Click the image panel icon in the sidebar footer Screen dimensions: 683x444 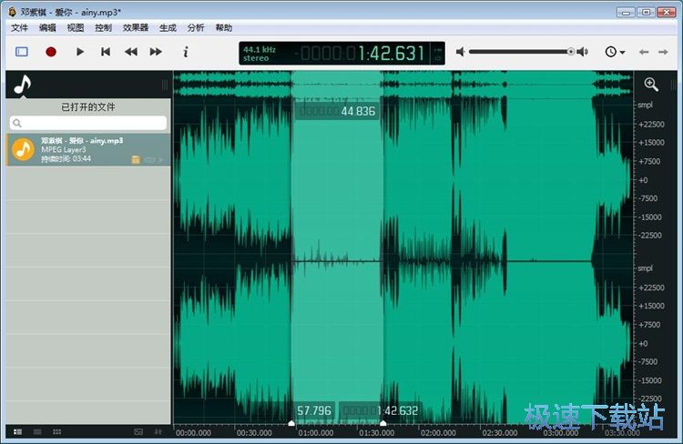pos(138,432)
